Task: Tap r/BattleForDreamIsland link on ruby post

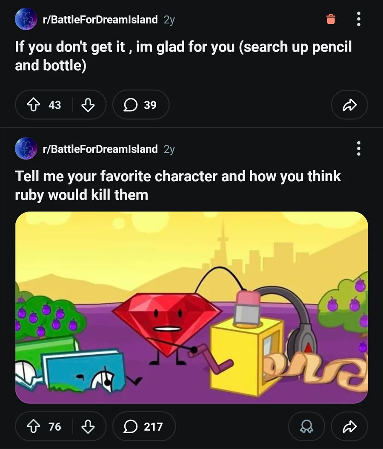Action: click(100, 149)
